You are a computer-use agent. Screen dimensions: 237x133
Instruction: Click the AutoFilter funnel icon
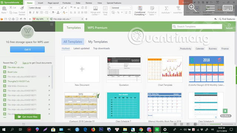click(178, 8)
